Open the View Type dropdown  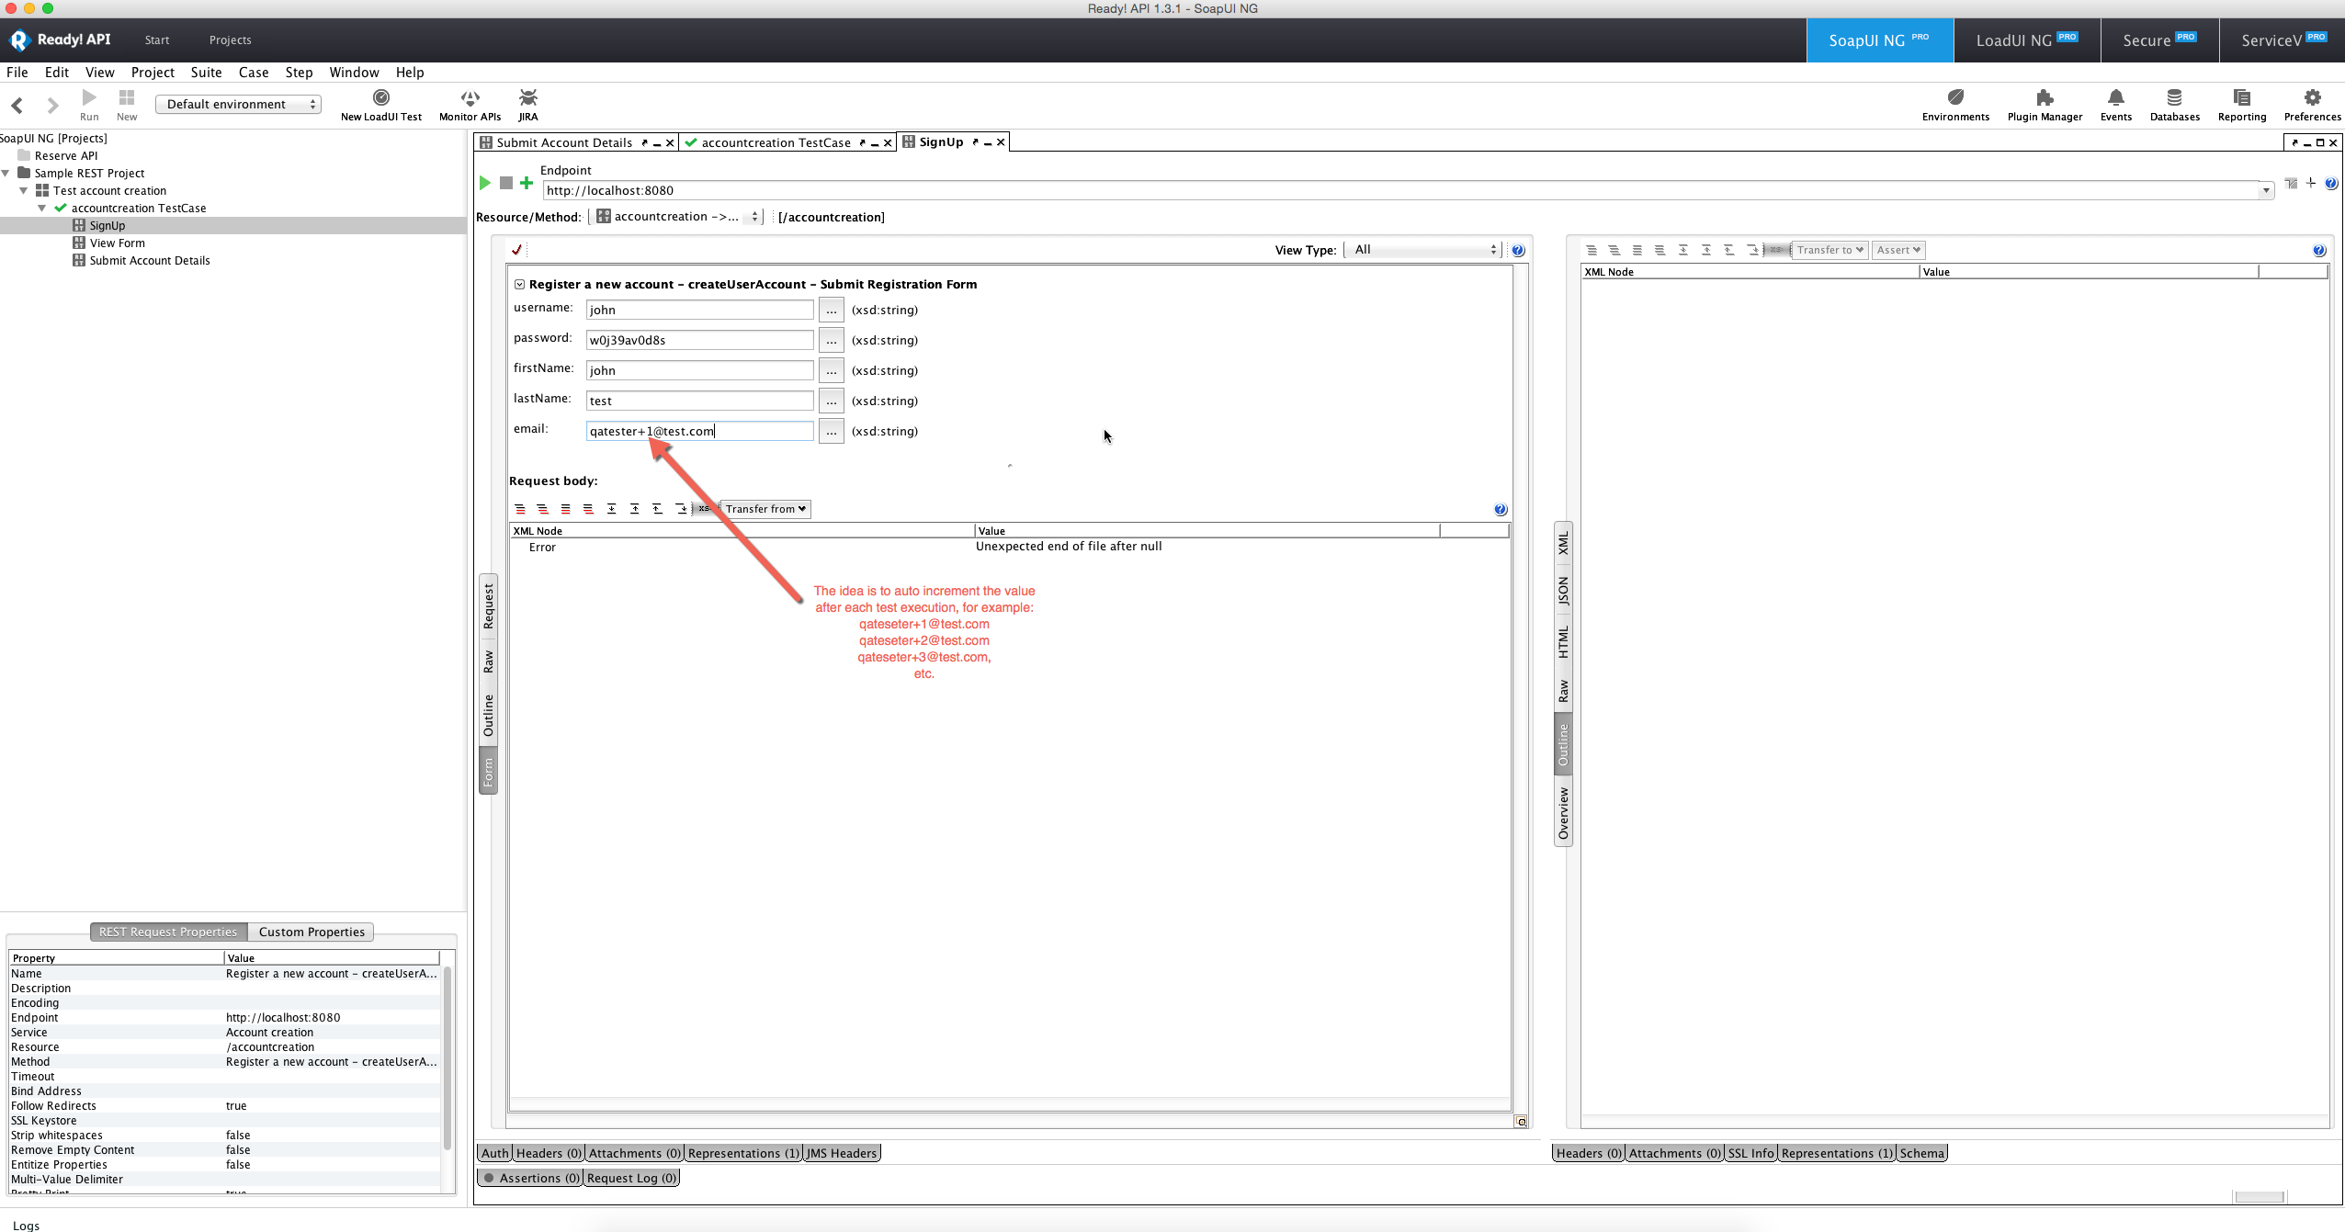tap(1422, 250)
